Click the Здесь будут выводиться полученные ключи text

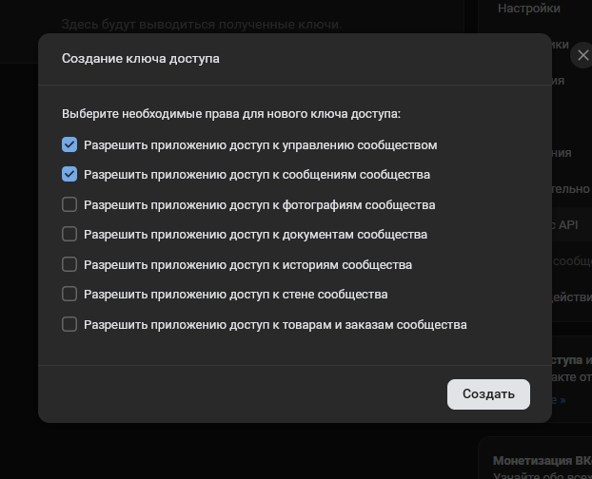(x=201, y=24)
